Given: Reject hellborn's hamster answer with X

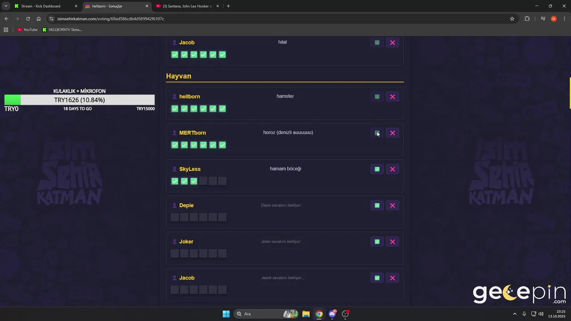Looking at the screenshot, I should click(x=393, y=97).
